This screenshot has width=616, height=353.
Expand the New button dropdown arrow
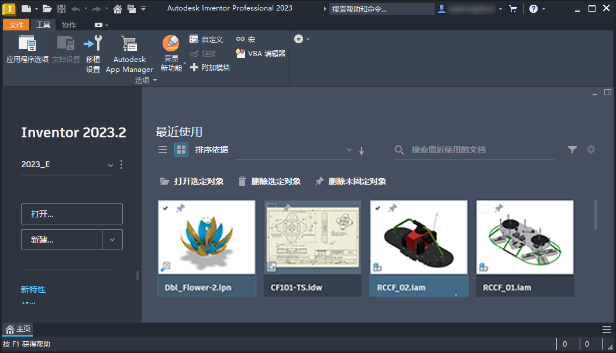[112, 240]
